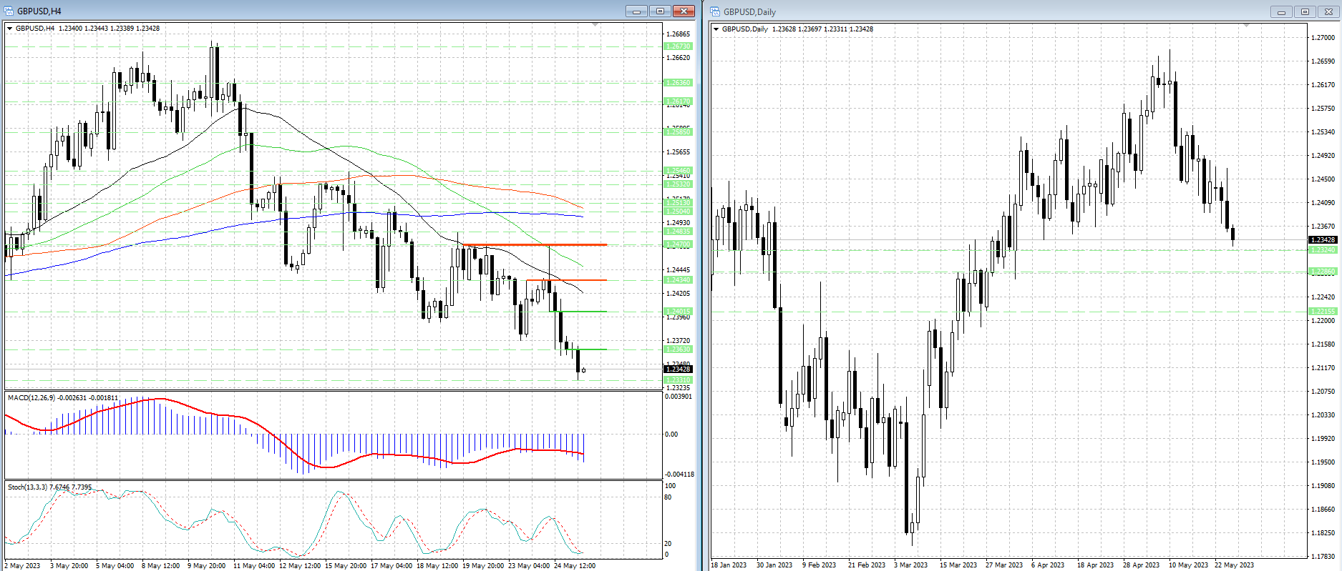Click the chart shift marker on H4 chart

tap(595, 25)
